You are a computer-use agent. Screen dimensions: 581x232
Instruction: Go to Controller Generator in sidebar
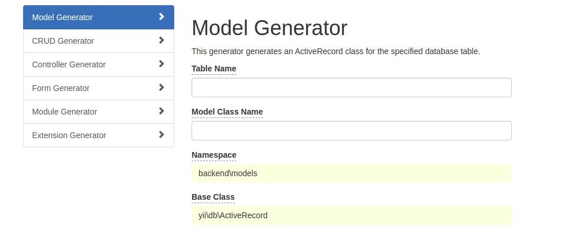click(x=69, y=64)
